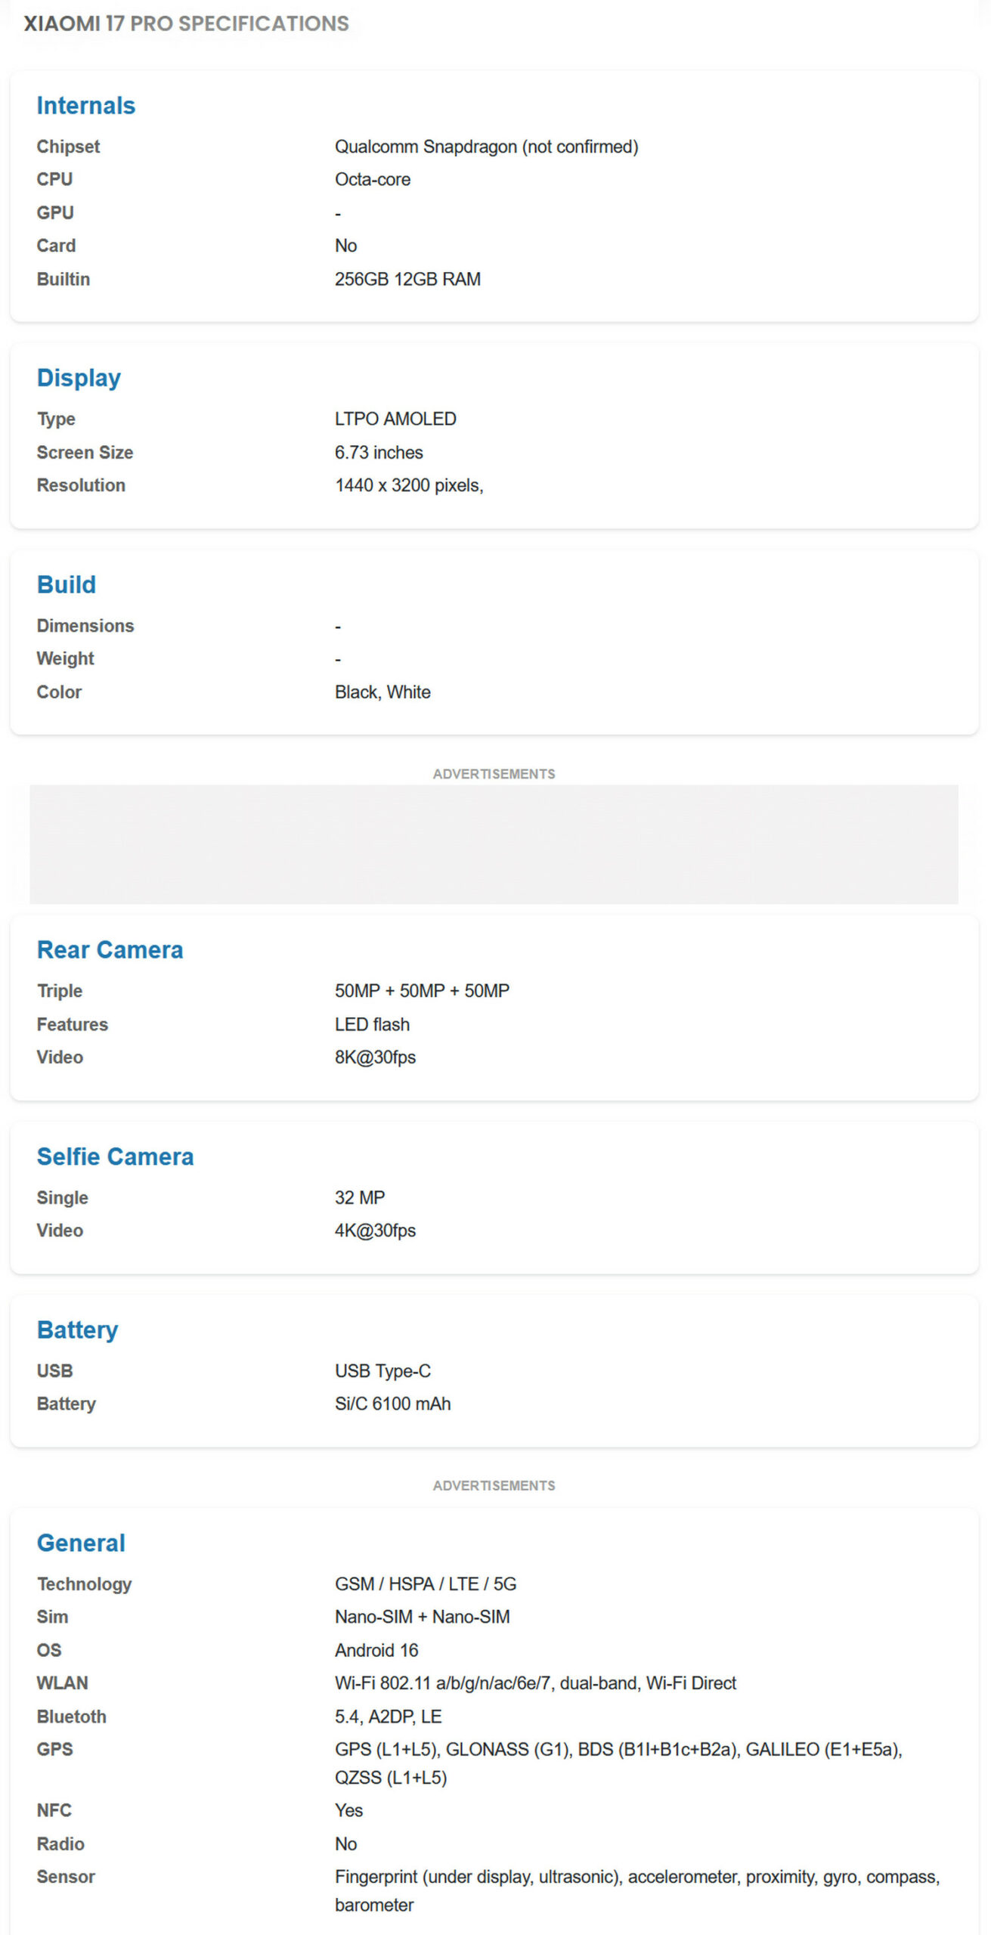This screenshot has height=1935, width=991.
Task: Select the LTPO AMOLED display type value
Action: click(x=395, y=419)
